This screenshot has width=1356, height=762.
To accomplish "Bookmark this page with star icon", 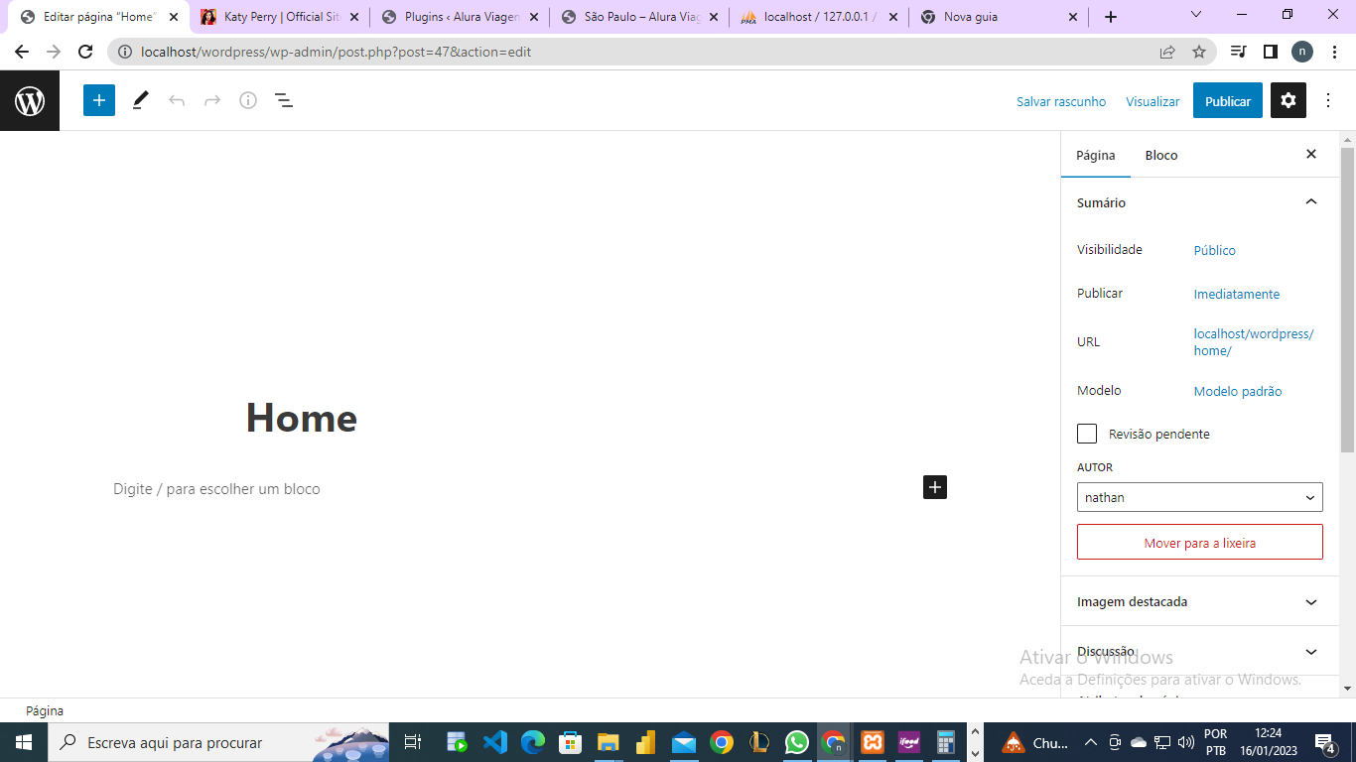I will click(1199, 52).
